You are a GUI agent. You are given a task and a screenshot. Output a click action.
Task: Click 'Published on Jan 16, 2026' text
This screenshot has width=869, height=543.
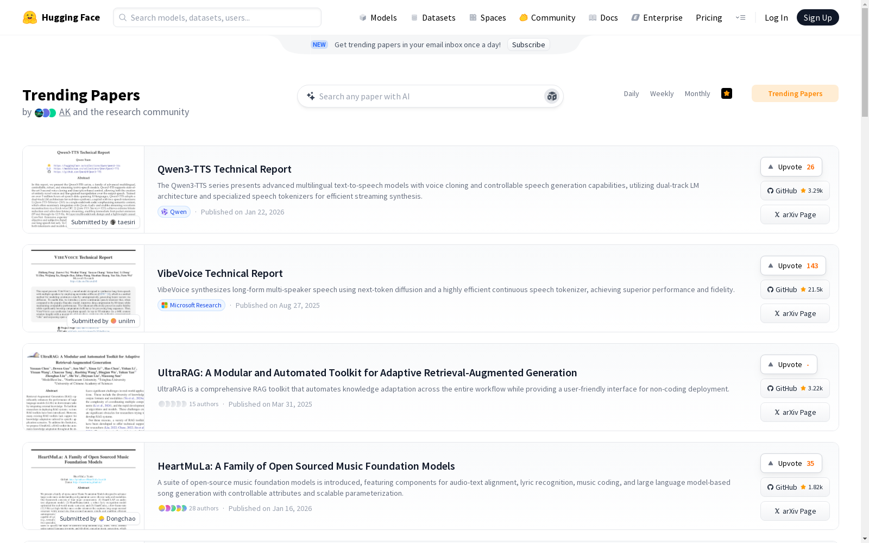coord(270,508)
